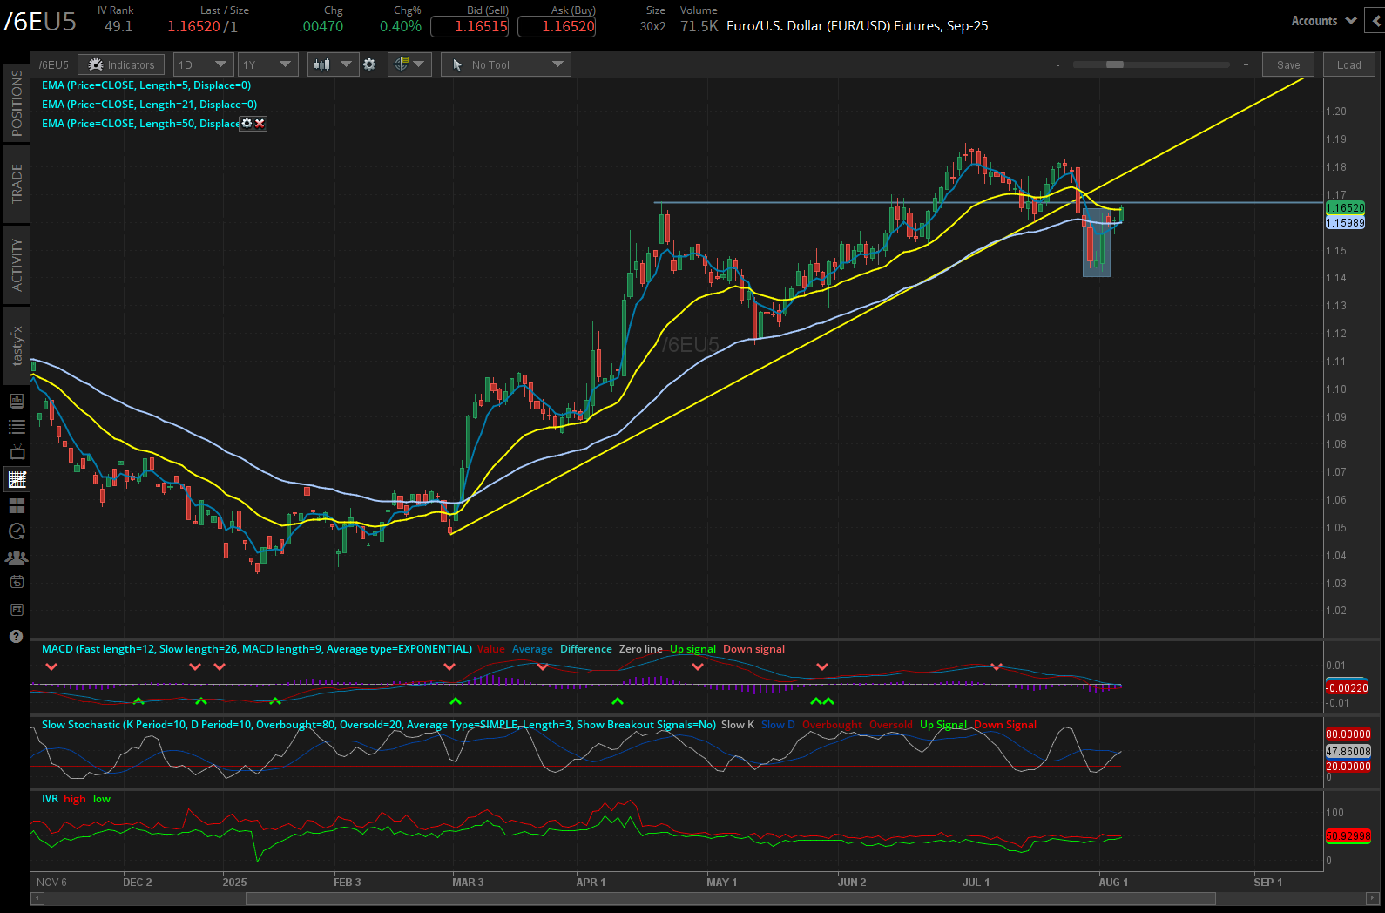Click the current price tag 1.16520

(1345, 208)
